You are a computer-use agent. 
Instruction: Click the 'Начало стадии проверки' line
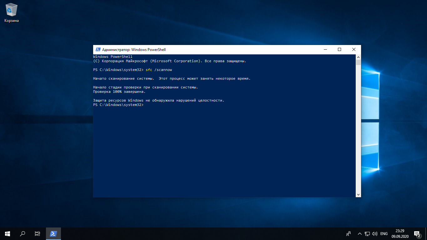click(x=146, y=87)
